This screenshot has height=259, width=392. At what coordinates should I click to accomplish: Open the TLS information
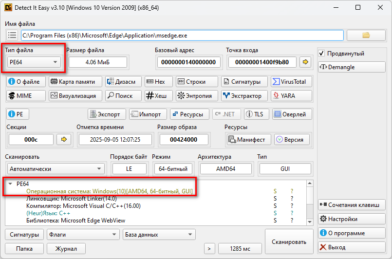256,114
